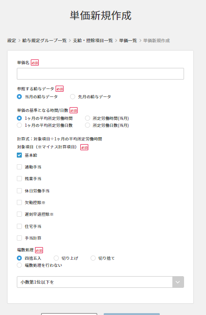Select 切り上げ rounding option
The width and height of the screenshot is (206, 315).
click(x=56, y=258)
